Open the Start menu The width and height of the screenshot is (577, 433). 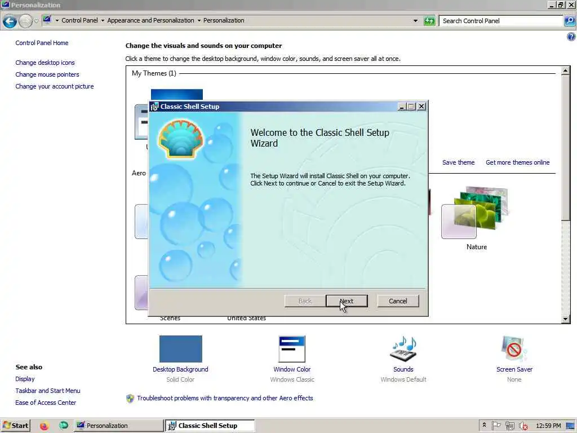[15, 426]
